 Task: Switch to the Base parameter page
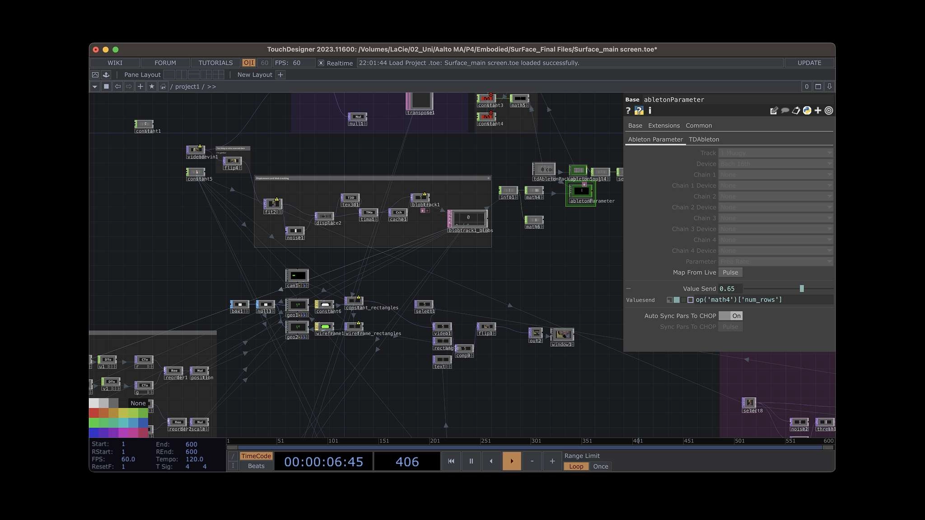635,125
